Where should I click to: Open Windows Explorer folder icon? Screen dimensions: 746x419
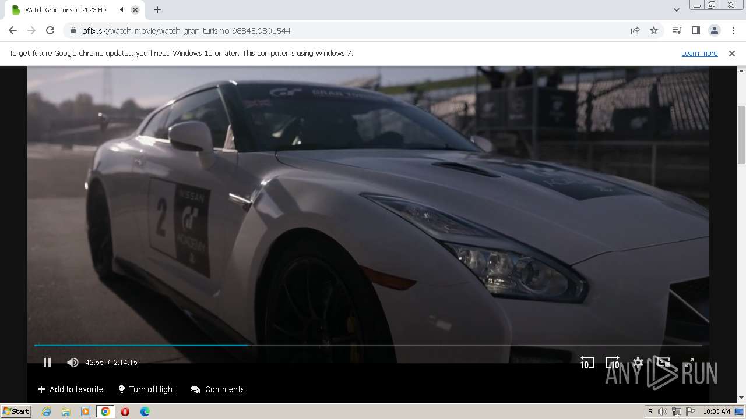tap(66, 411)
